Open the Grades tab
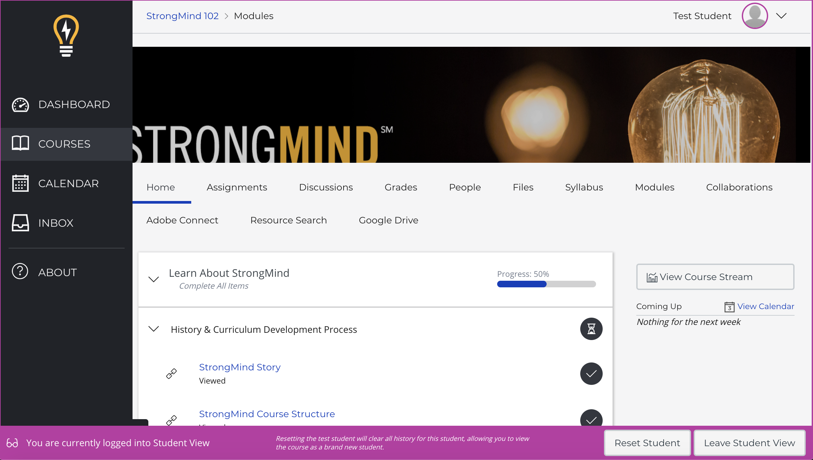This screenshot has height=460, width=813. (x=401, y=187)
